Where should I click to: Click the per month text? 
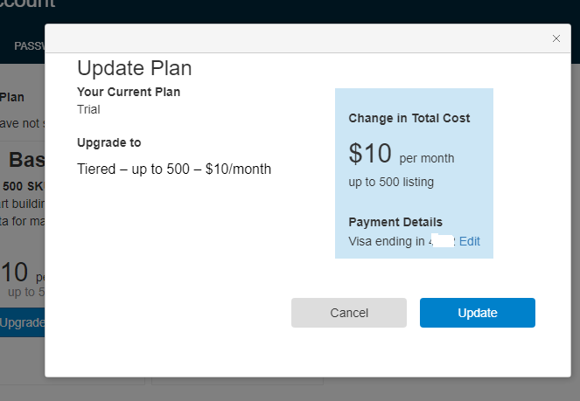(x=427, y=158)
